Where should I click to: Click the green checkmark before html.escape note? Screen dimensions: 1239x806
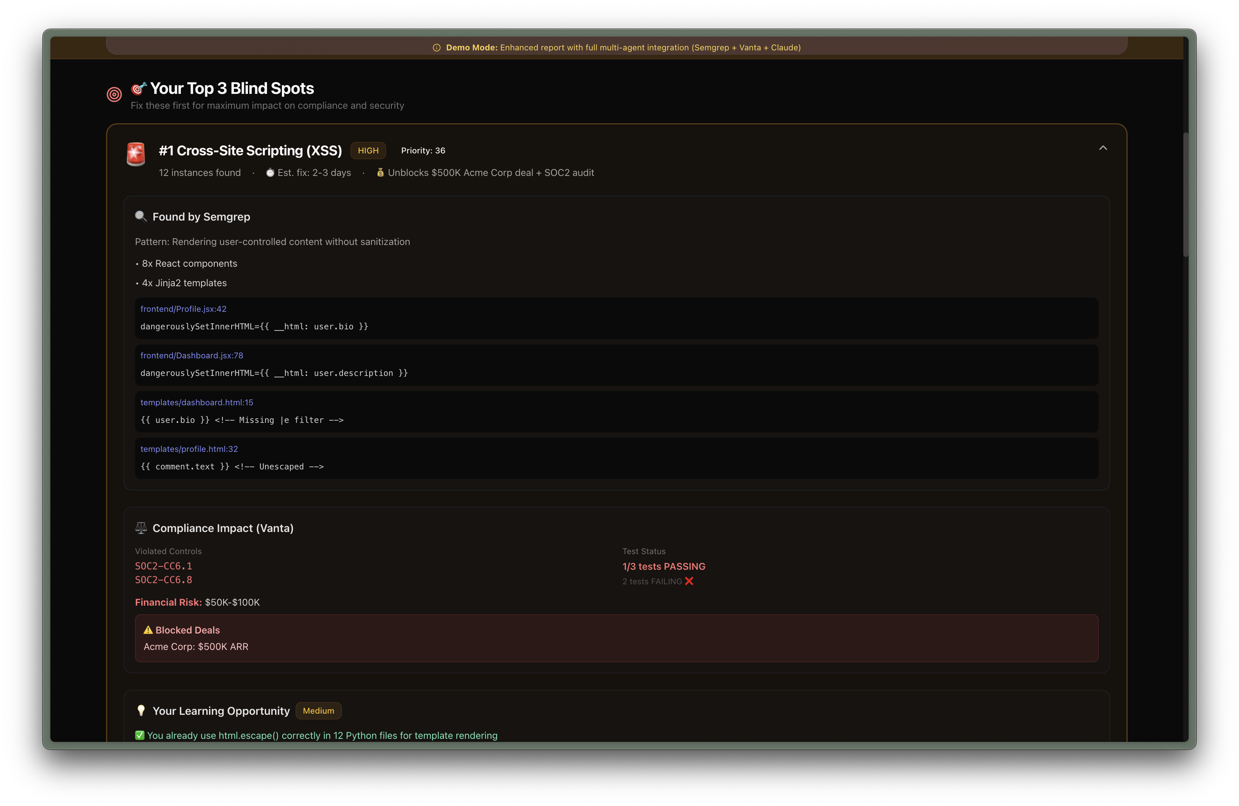coord(140,735)
